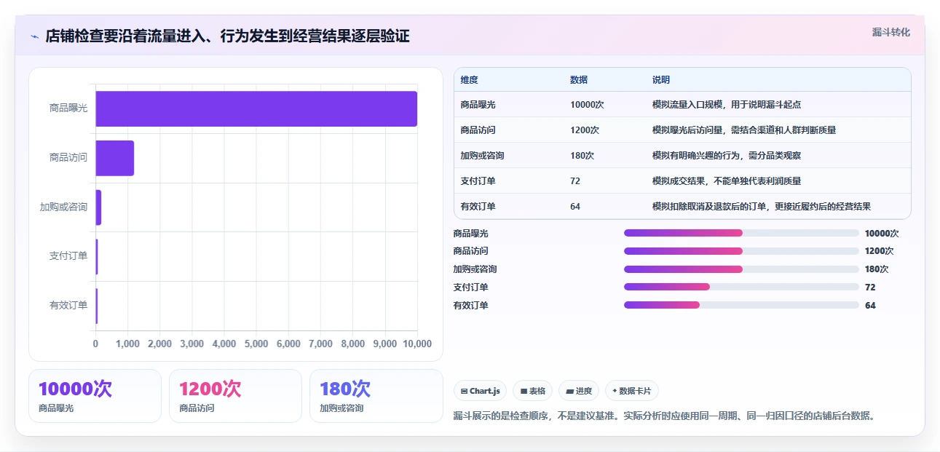Click the 10,000 x-axis tick label
This screenshot has height=452, width=940.
pos(416,344)
